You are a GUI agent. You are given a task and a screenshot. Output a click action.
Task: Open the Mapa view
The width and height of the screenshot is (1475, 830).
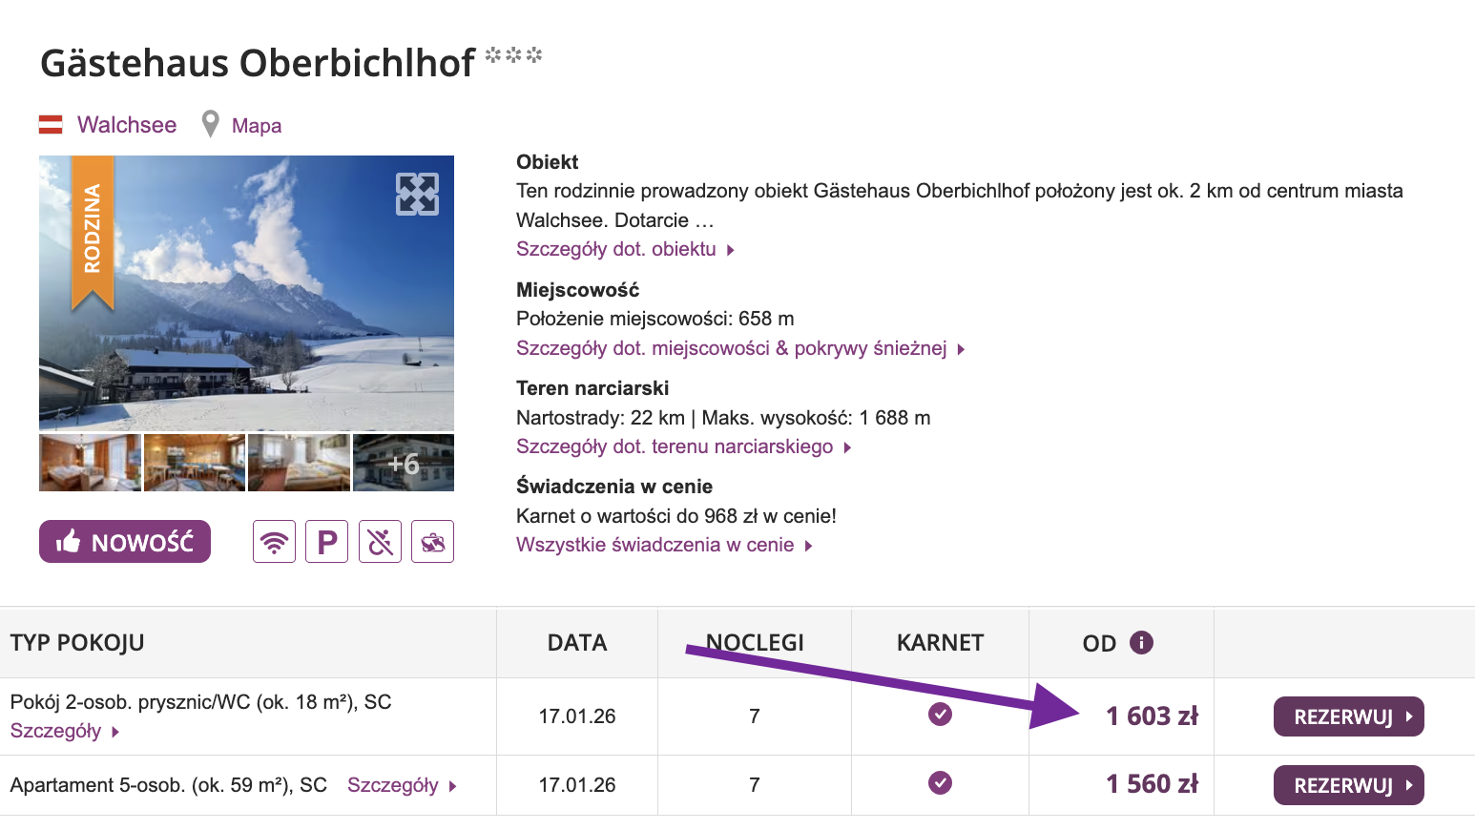coord(255,125)
